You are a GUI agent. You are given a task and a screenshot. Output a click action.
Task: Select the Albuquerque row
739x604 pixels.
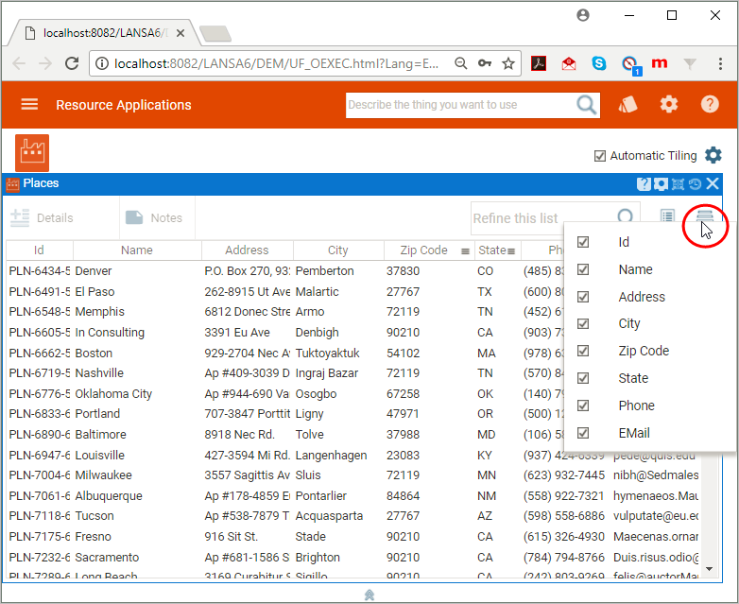(353, 496)
